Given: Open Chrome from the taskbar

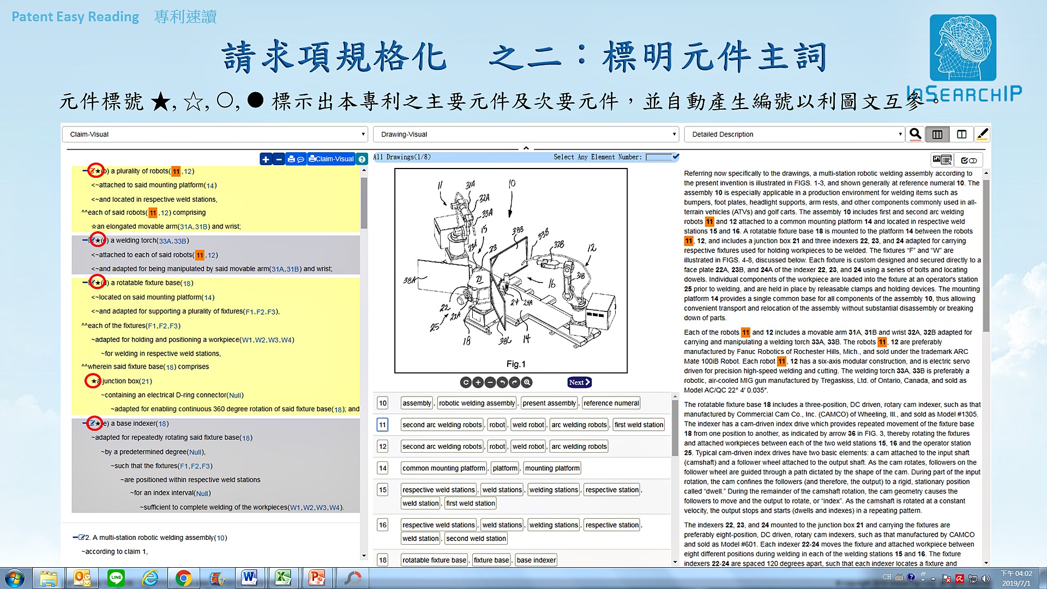Looking at the screenshot, I should 184,578.
